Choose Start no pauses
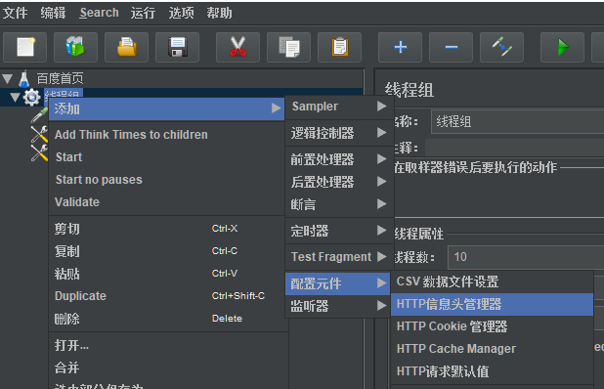Image resolution: width=604 pixels, height=389 pixels. click(x=167, y=180)
